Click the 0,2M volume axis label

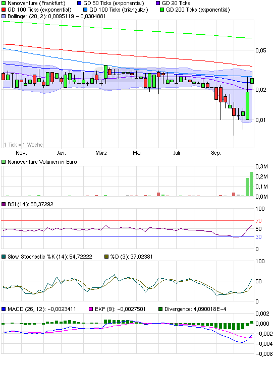[x=261, y=176]
